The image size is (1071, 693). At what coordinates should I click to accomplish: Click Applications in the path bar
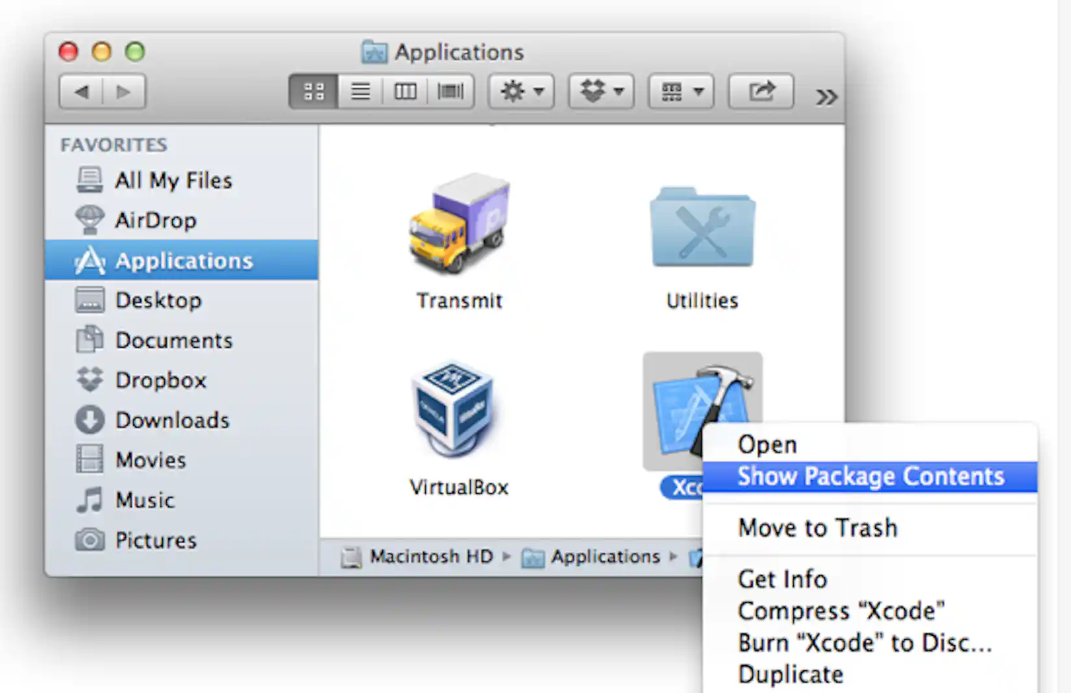click(591, 557)
